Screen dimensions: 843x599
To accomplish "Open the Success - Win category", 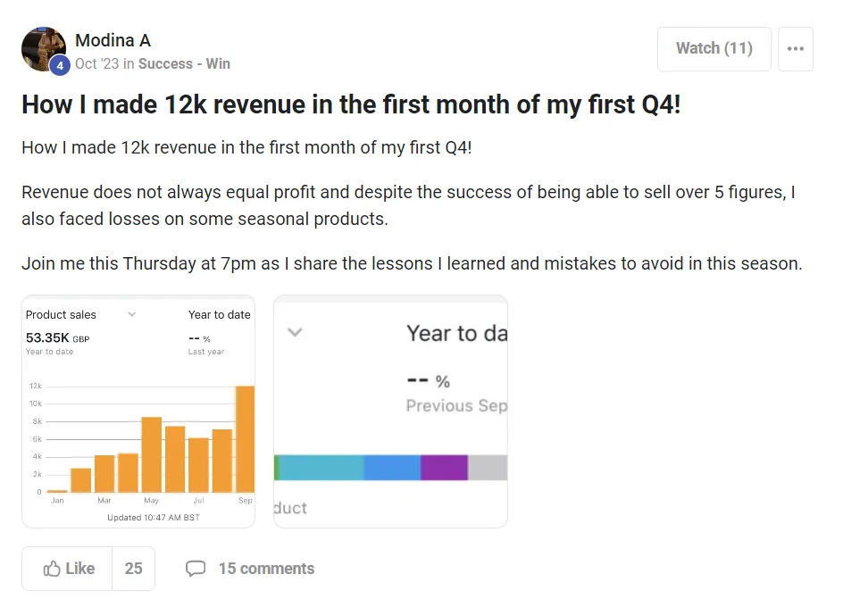I will point(184,64).
